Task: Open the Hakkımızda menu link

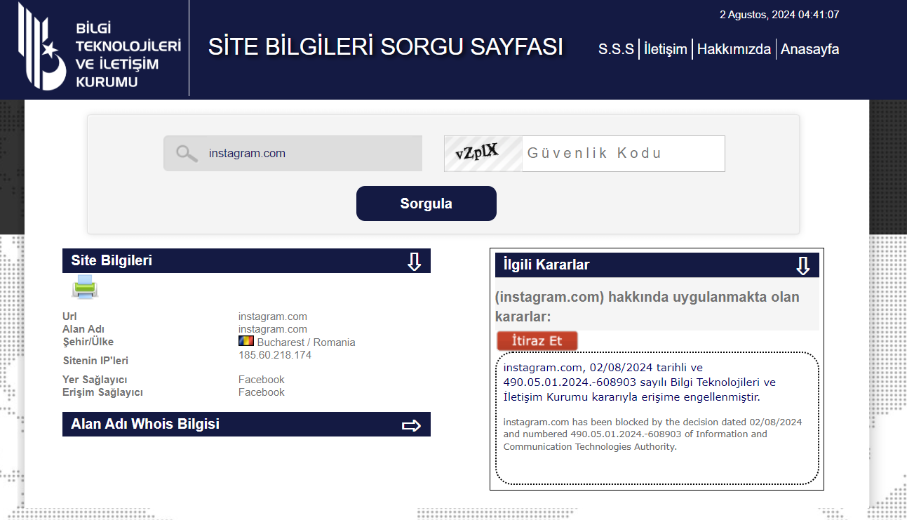Action: coord(734,49)
